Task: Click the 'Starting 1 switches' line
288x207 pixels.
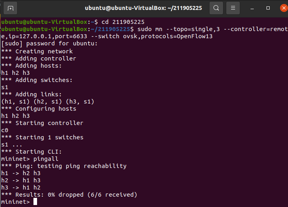Action: (x=42, y=137)
